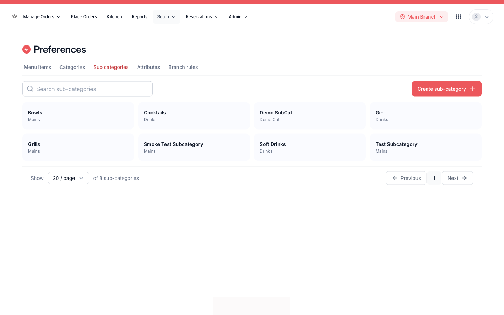Select the Sub categories tab
504x315 pixels.
point(111,67)
